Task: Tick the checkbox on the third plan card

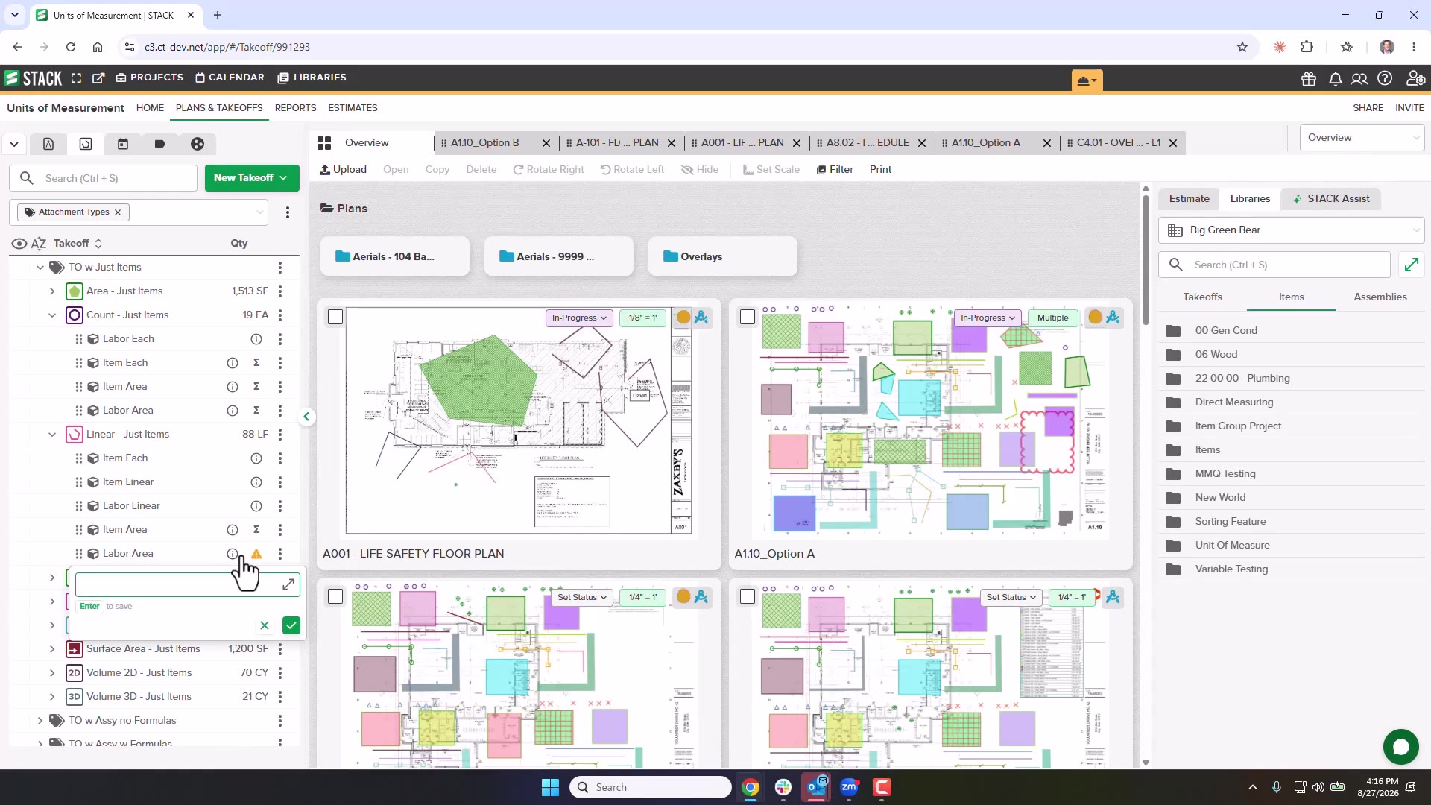Action: (335, 597)
